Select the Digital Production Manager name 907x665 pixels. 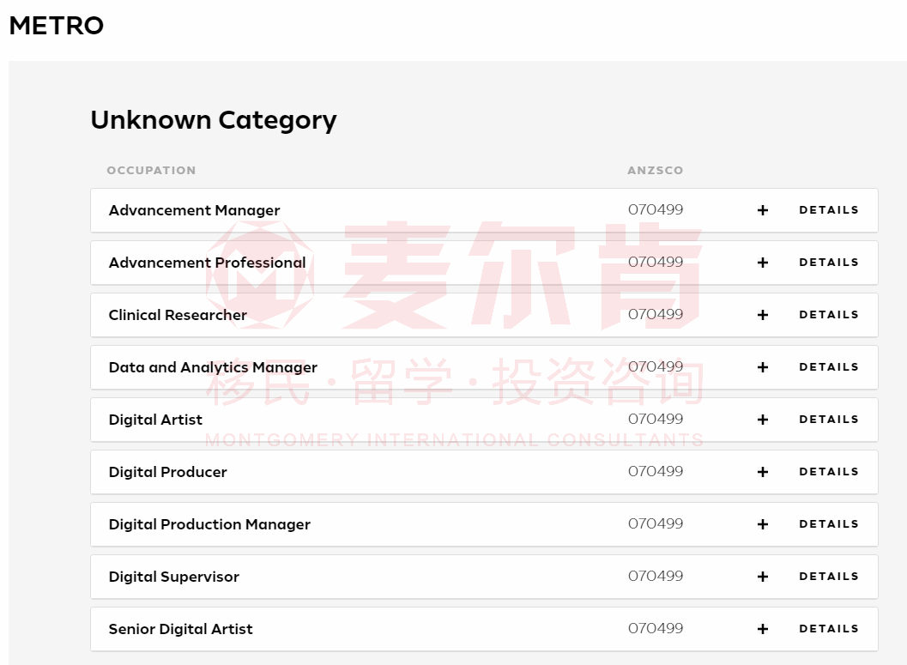click(x=209, y=524)
